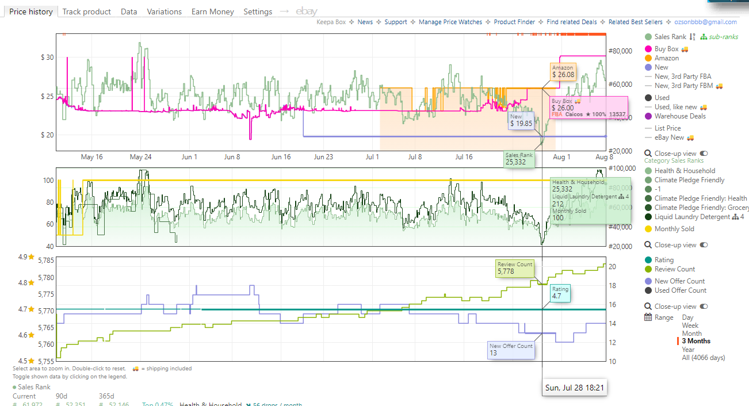
Task: Click magnifier icon above the Range calendar
Action: 648,307
